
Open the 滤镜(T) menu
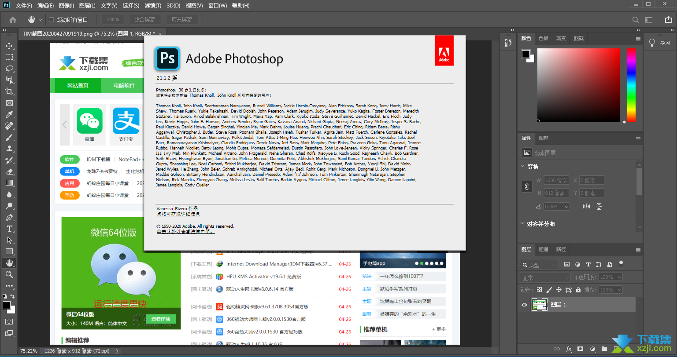tap(153, 6)
